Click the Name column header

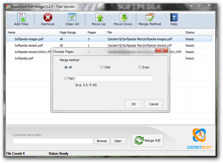click(x=32, y=32)
